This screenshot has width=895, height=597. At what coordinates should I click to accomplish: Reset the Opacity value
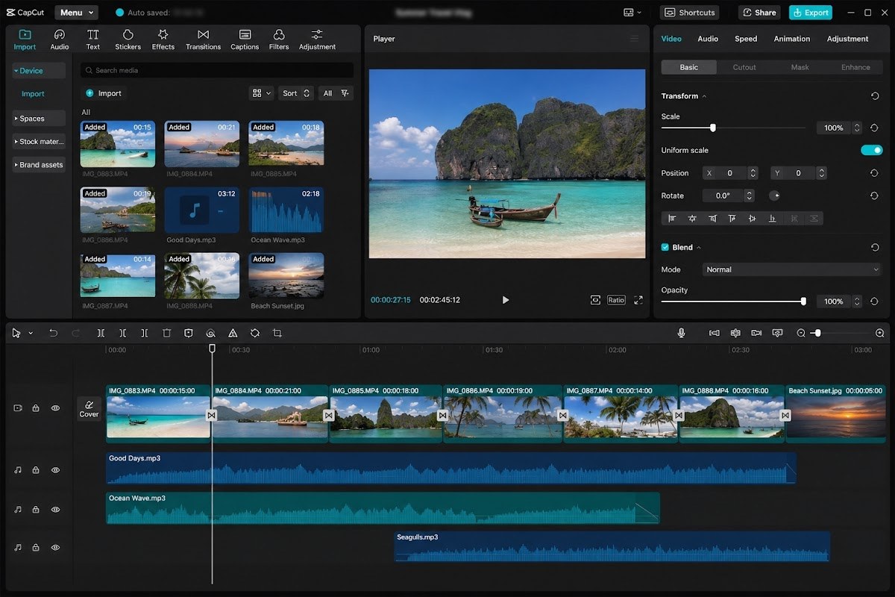coord(875,301)
